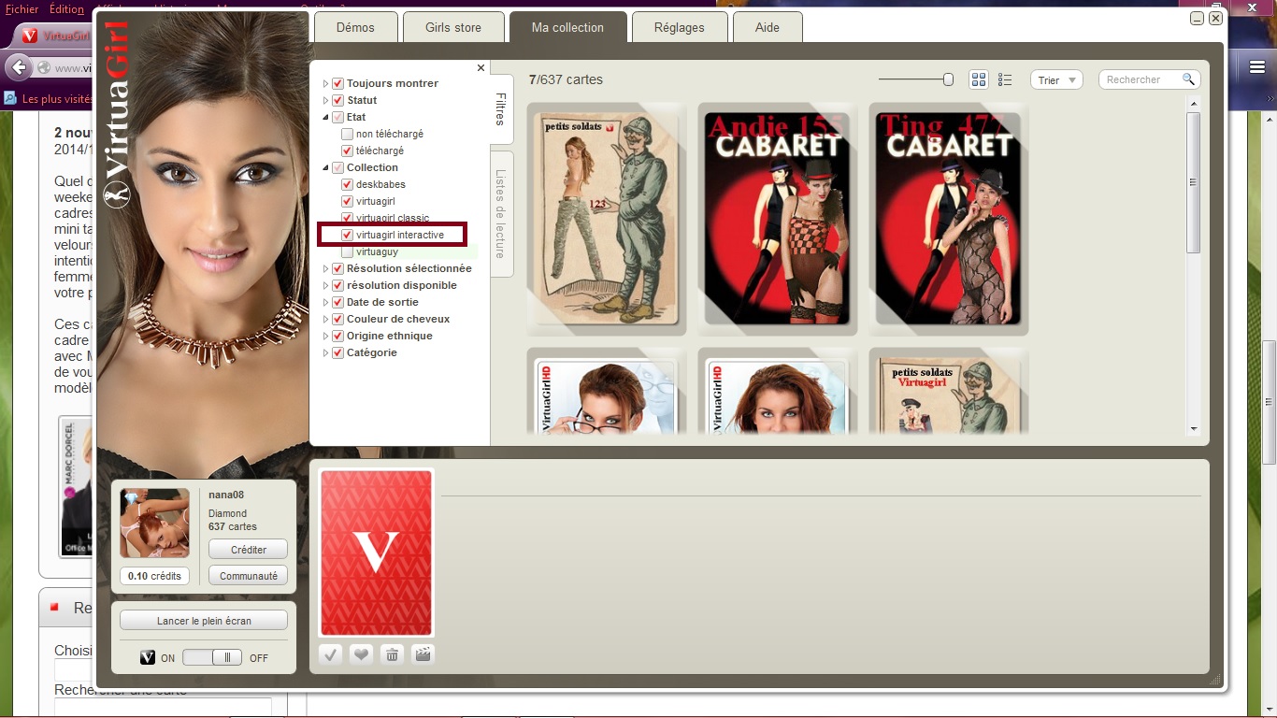Switch to list view of cards
1277x718 pixels.
pos(1005,79)
